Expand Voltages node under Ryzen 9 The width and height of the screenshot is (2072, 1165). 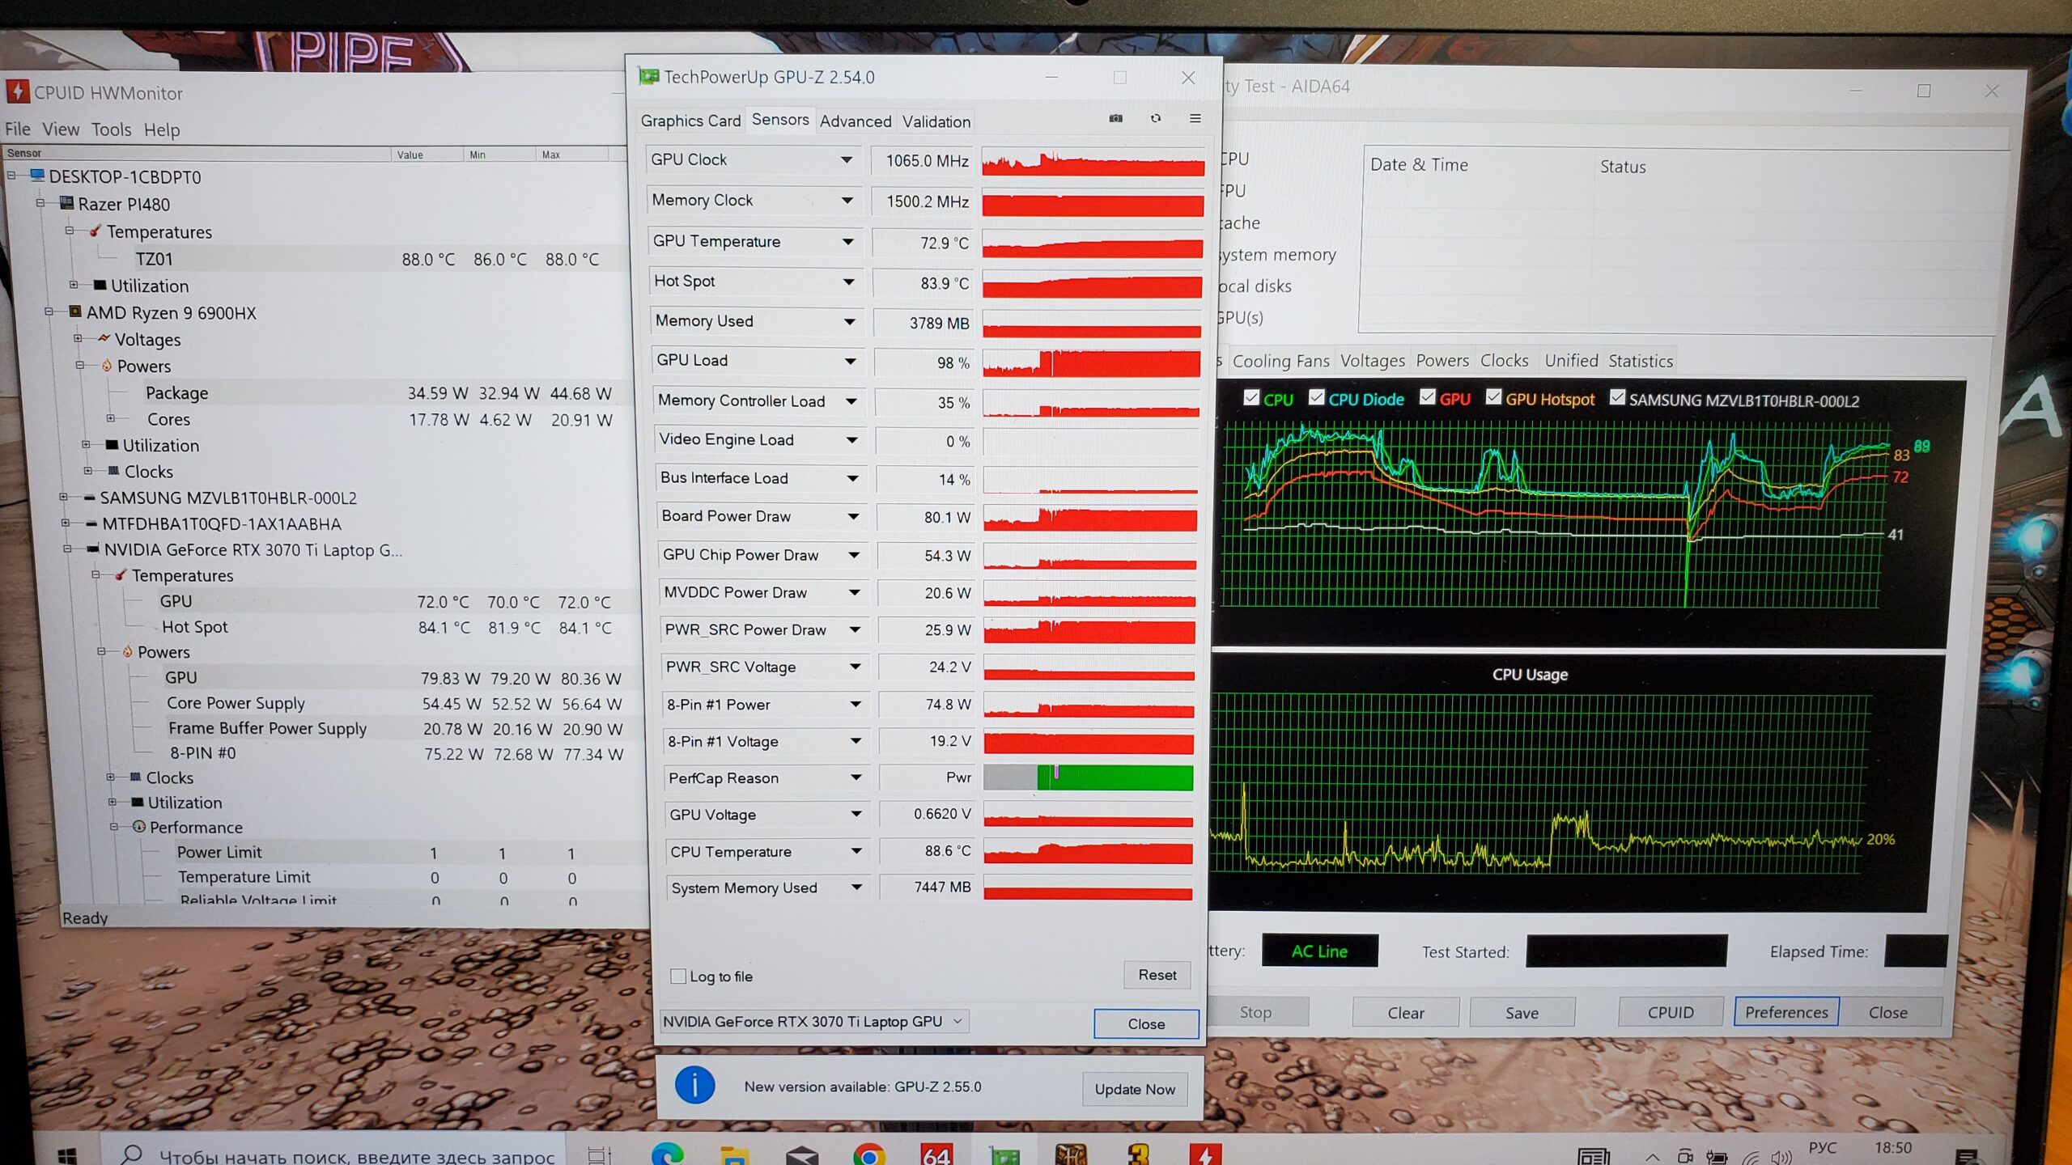coord(79,339)
